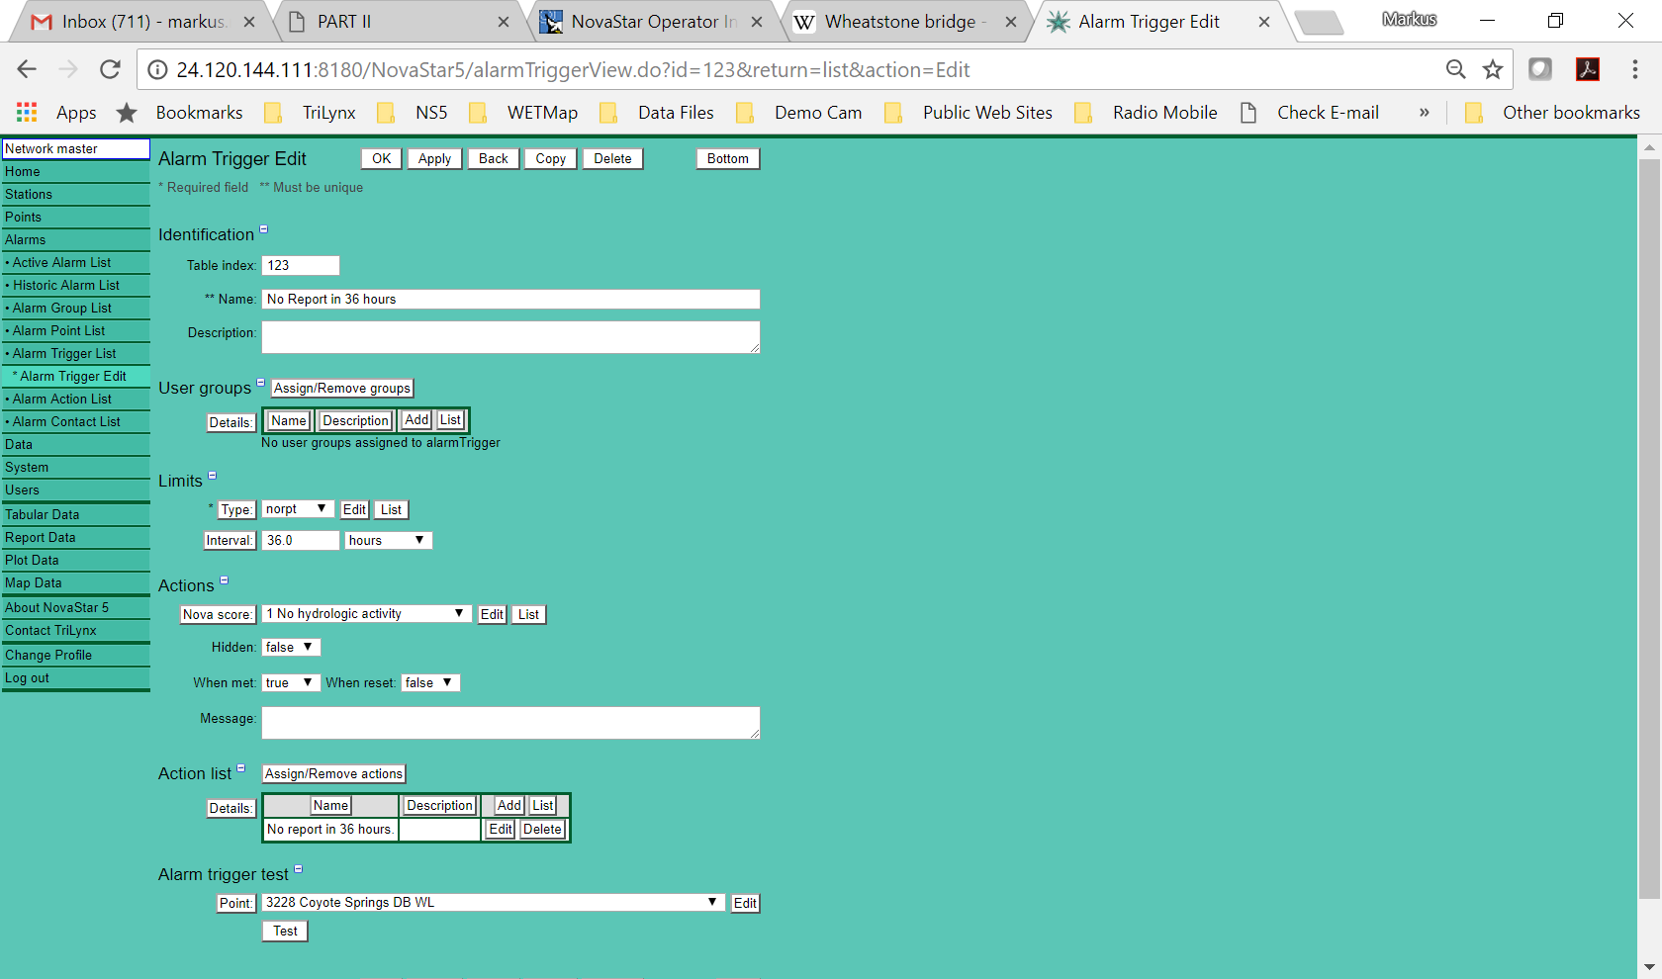
Task: Click the browser reload page icon
Action: click(x=110, y=69)
